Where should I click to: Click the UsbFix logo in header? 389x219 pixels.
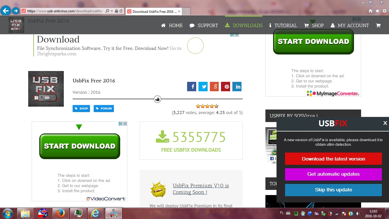pyautogui.click(x=16, y=25)
